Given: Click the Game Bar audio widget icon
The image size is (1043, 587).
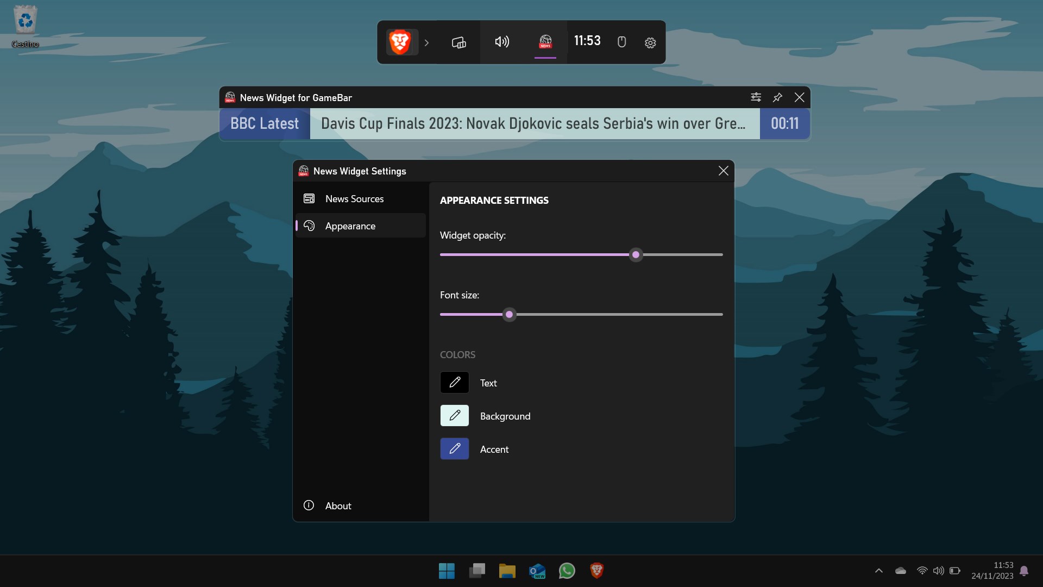Looking at the screenshot, I should click(x=502, y=42).
